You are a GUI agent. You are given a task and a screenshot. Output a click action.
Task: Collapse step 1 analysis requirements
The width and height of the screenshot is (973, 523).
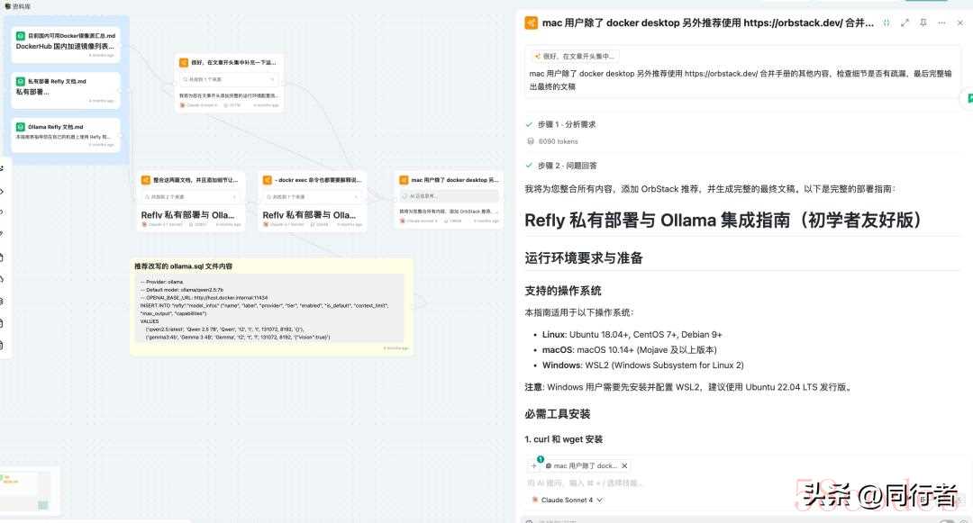(x=561, y=124)
